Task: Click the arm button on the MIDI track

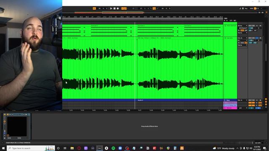Action: click(x=261, y=26)
